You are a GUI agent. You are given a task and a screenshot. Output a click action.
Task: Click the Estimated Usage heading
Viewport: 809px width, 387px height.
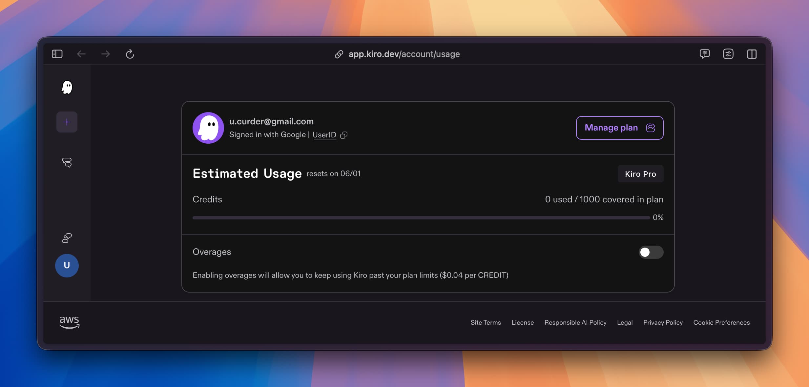[x=247, y=173]
